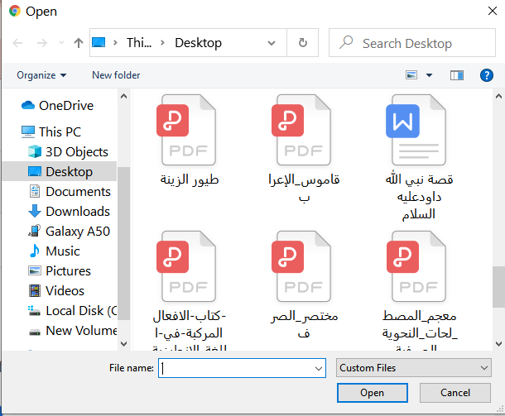Viewport: 505px width, 416px height.
Task: Click New folder
Action: (x=116, y=75)
